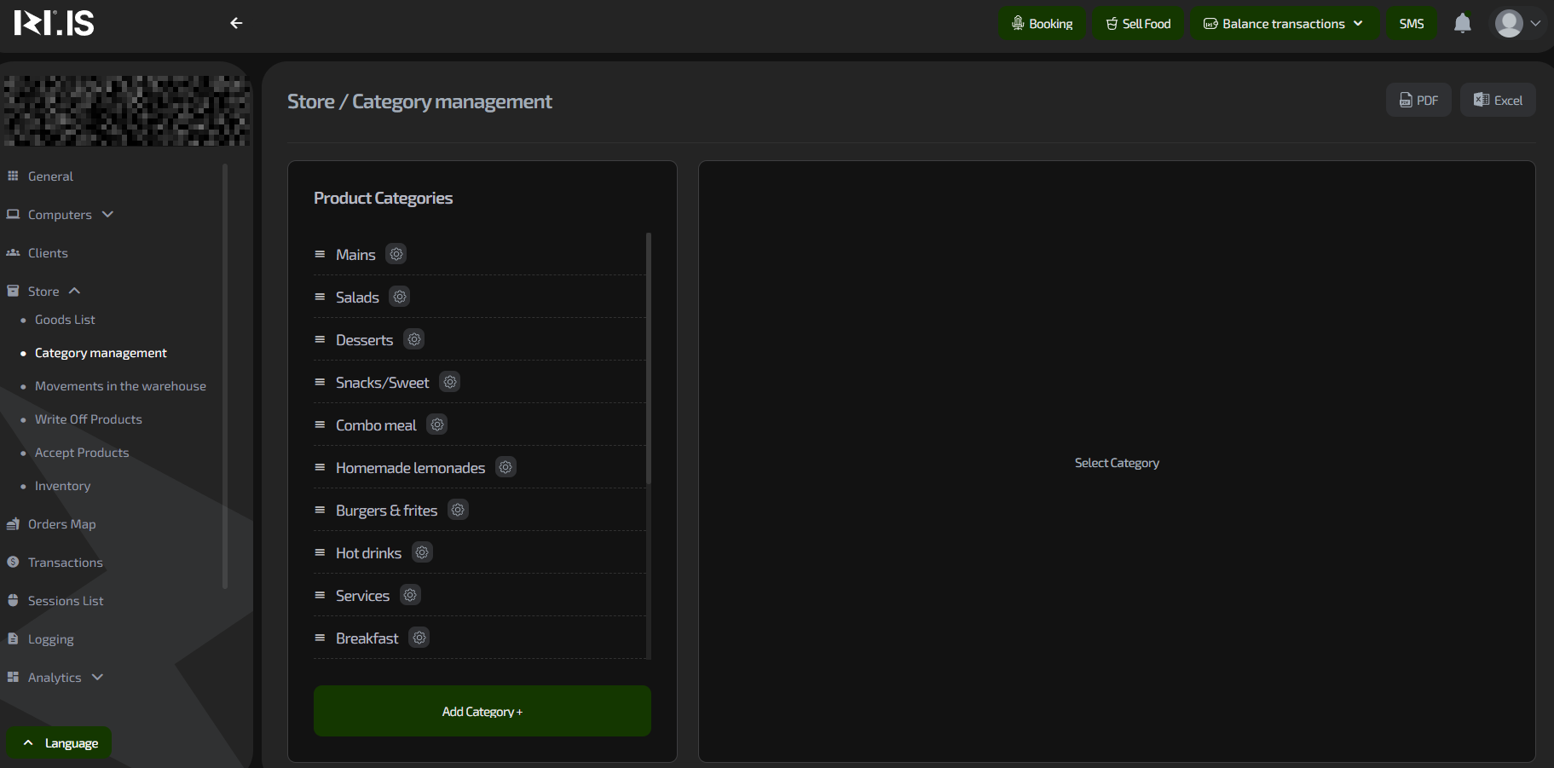Select the Burgers & frites category
This screenshot has height=768, width=1554.
coord(386,511)
